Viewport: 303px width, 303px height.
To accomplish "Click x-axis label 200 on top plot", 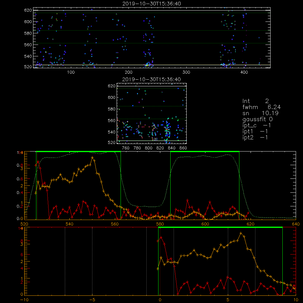I will [x=128, y=72].
